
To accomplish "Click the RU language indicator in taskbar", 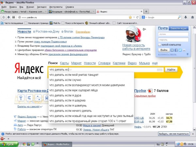I will (158, 144).
